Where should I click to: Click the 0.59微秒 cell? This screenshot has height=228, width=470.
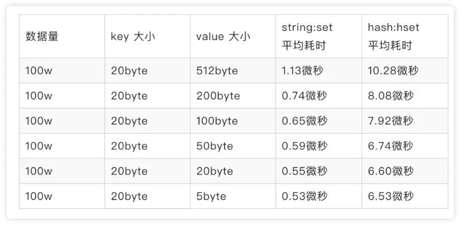(319, 146)
